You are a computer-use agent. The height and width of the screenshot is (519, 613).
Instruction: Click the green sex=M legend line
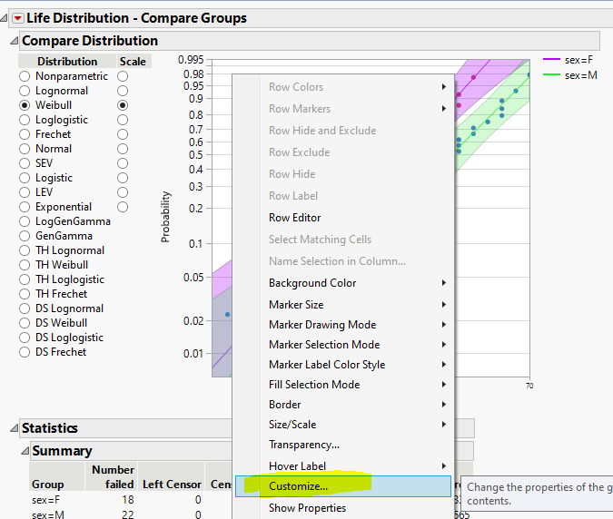(x=552, y=75)
